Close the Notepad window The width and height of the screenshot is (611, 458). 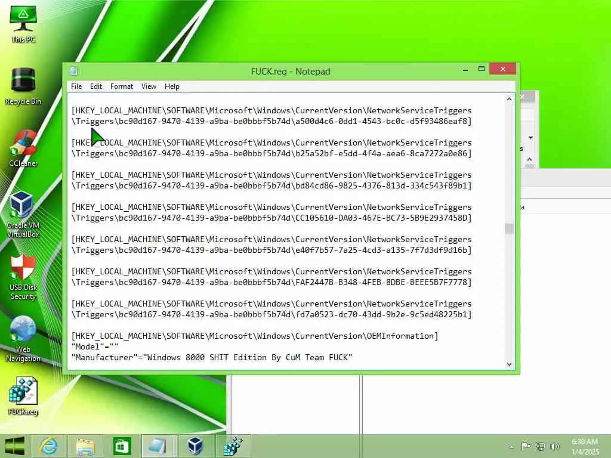[502, 69]
